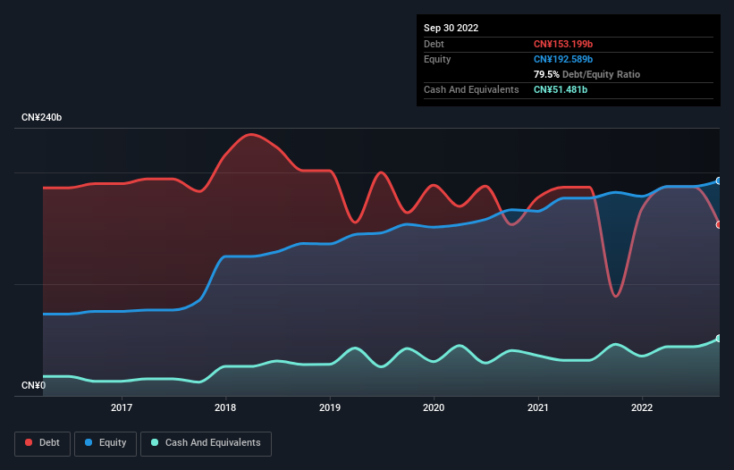
Task: Select the 2018 x-axis label
Action: pos(225,407)
